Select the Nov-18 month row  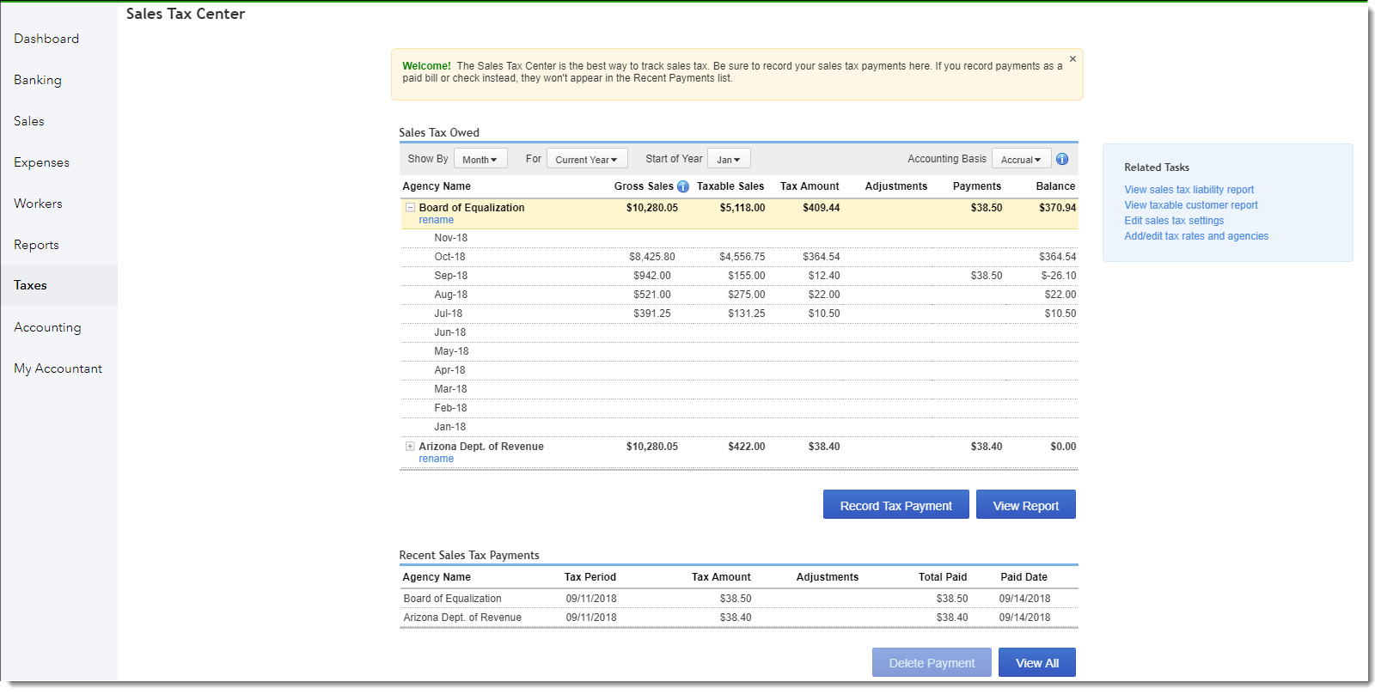[x=739, y=238]
